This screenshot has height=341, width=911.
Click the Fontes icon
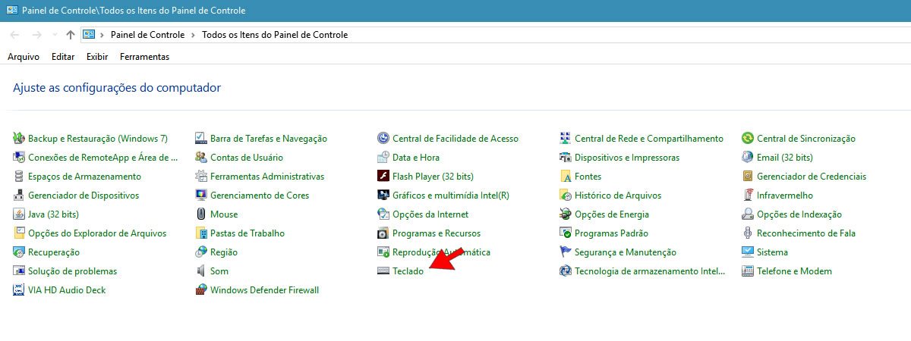(x=566, y=177)
